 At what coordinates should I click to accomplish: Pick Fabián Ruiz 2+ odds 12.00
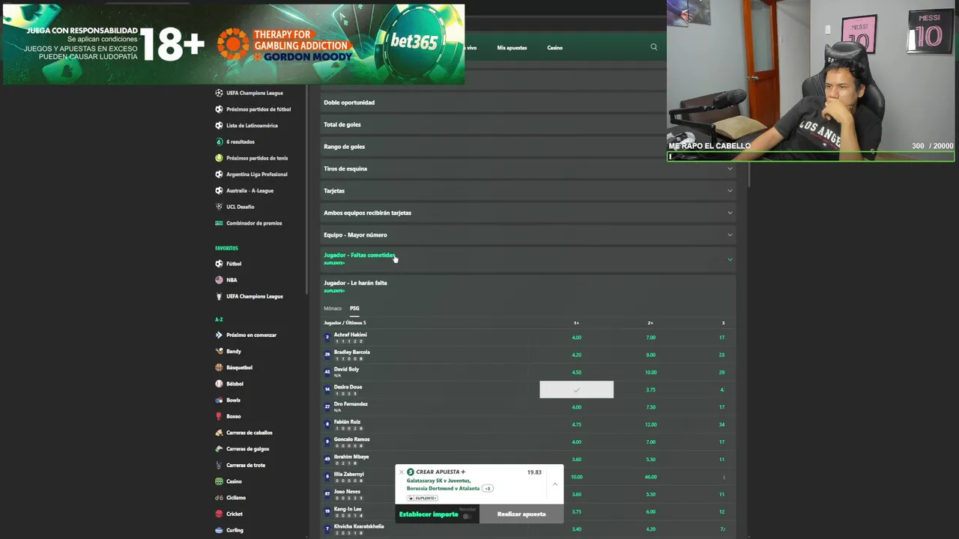(650, 424)
